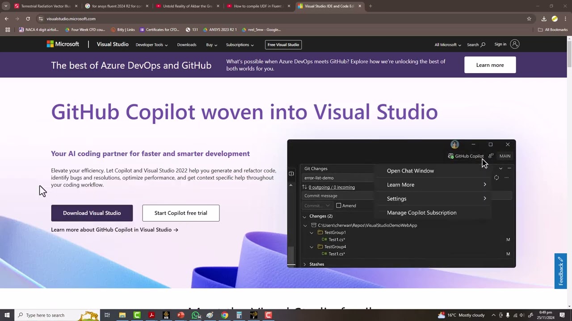The width and height of the screenshot is (572, 321).
Task: Open the Four Week CFD course bookmark
Action: (x=85, y=30)
